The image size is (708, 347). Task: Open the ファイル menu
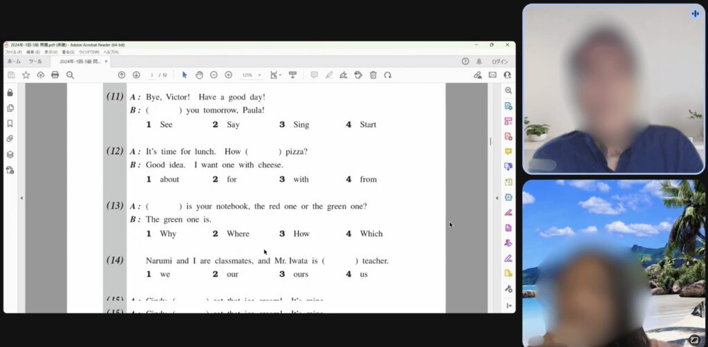[x=14, y=52]
